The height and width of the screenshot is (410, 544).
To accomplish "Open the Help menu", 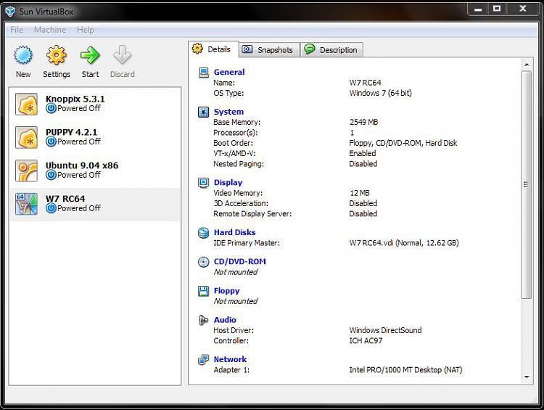I will [86, 30].
